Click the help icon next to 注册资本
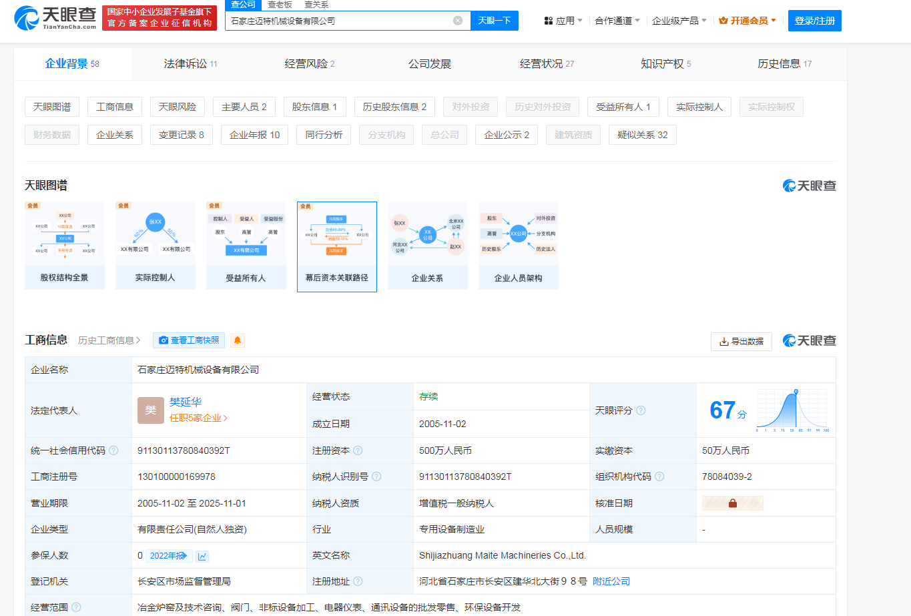 (x=358, y=450)
